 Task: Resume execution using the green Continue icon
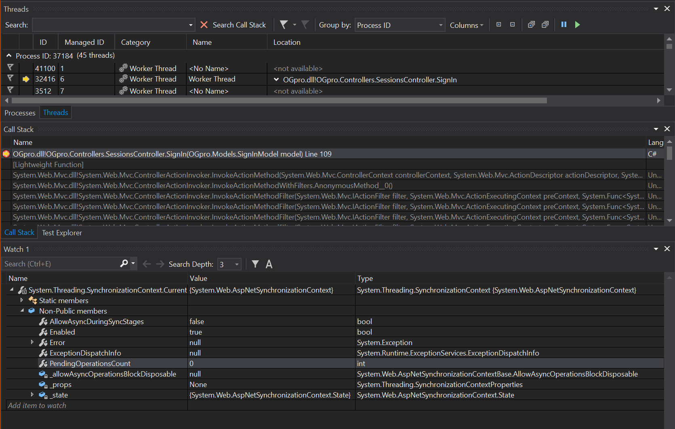tap(577, 25)
